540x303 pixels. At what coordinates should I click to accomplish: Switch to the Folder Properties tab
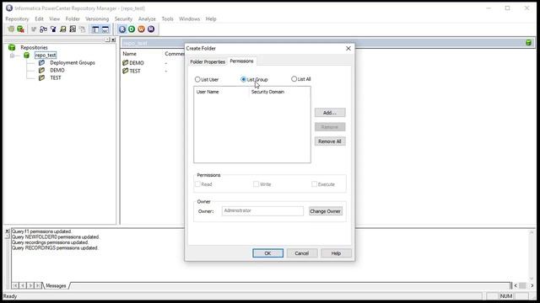click(x=208, y=61)
